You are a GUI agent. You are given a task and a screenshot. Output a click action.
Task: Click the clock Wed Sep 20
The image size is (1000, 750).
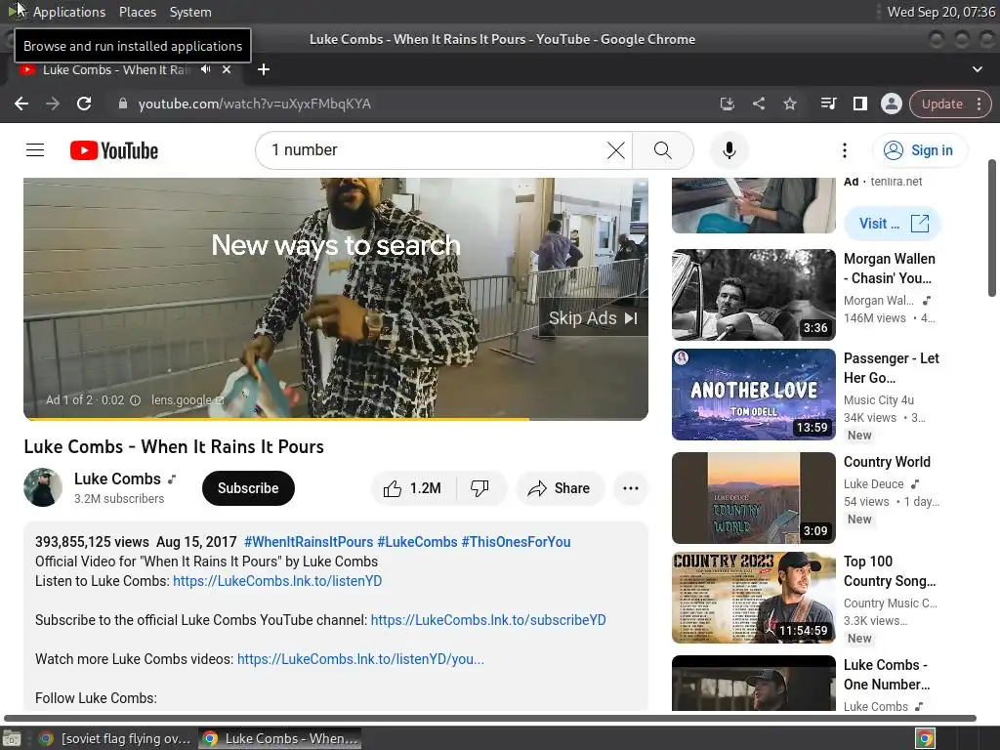click(940, 12)
